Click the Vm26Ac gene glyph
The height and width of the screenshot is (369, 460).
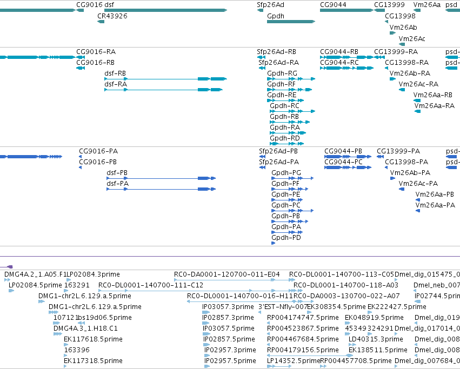pos(402,44)
